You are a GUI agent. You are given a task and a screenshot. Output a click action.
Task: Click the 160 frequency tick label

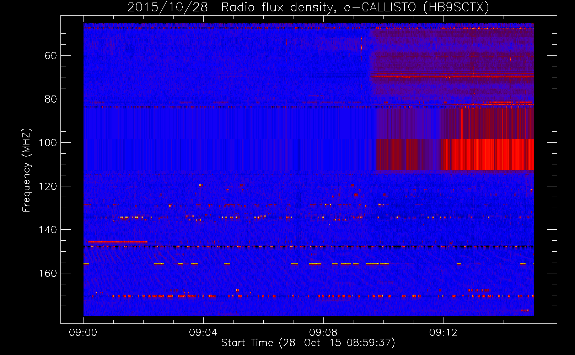click(x=48, y=273)
